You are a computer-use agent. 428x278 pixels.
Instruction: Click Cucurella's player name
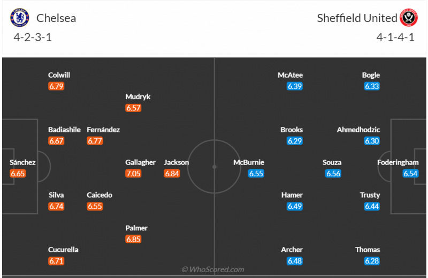pos(64,250)
